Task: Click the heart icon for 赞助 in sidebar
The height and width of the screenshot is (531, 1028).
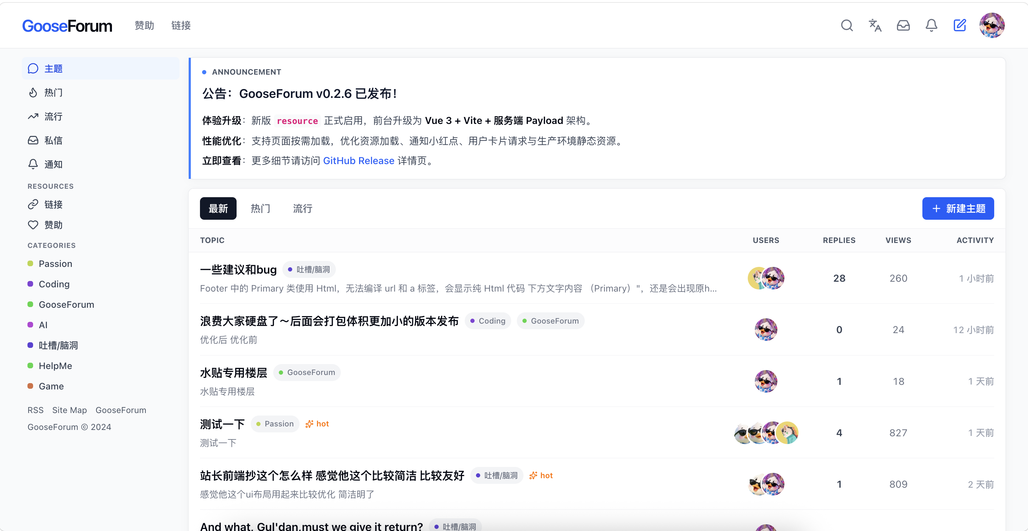Action: (33, 225)
